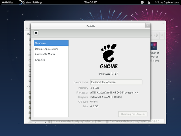Open the Graphics section

(x=51, y=60)
